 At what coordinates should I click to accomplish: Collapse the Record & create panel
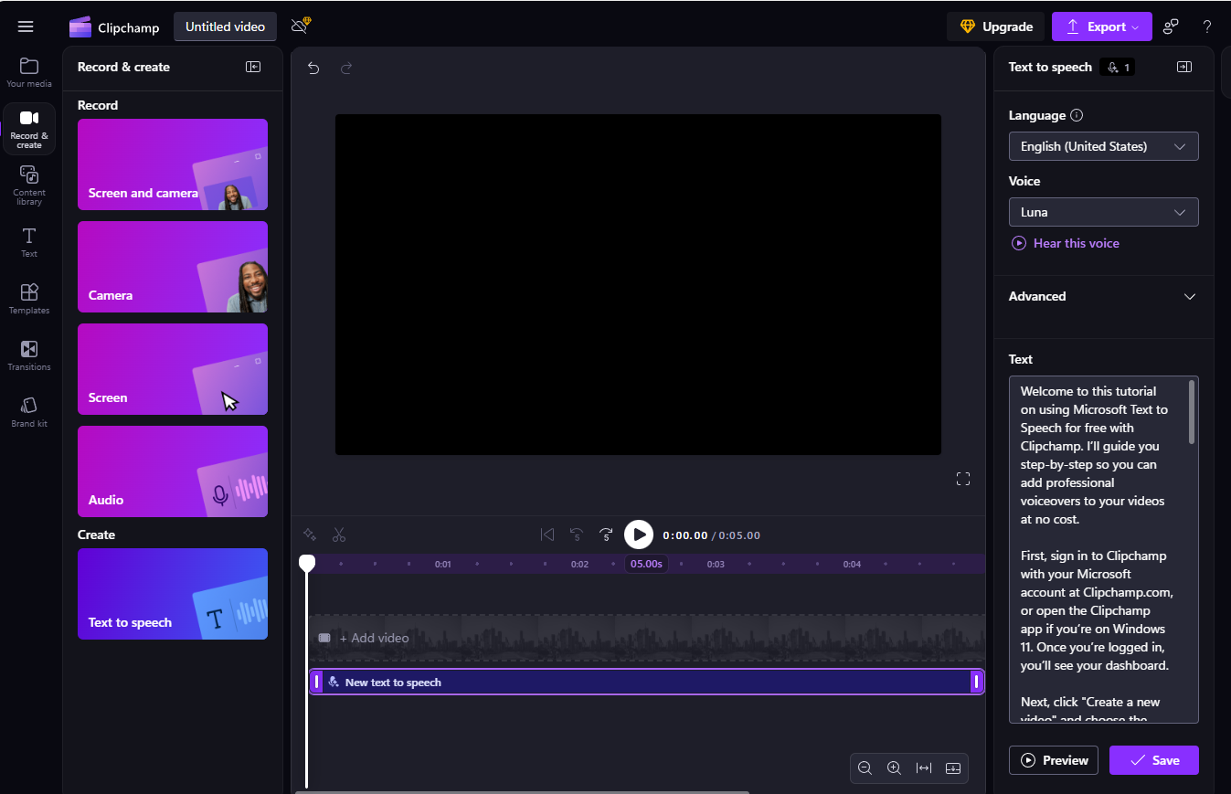(x=253, y=67)
